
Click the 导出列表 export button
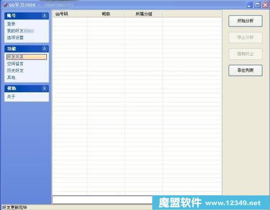(x=245, y=70)
